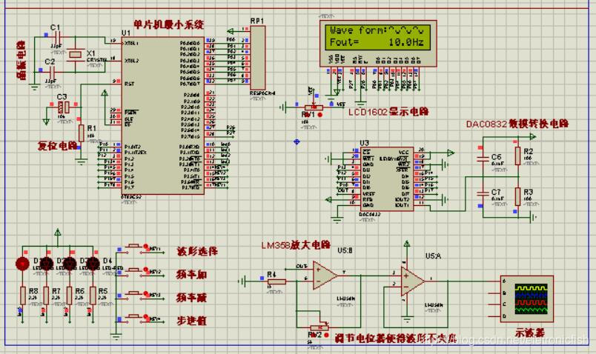Click the 晶振电路 vertical label

coord(21,61)
